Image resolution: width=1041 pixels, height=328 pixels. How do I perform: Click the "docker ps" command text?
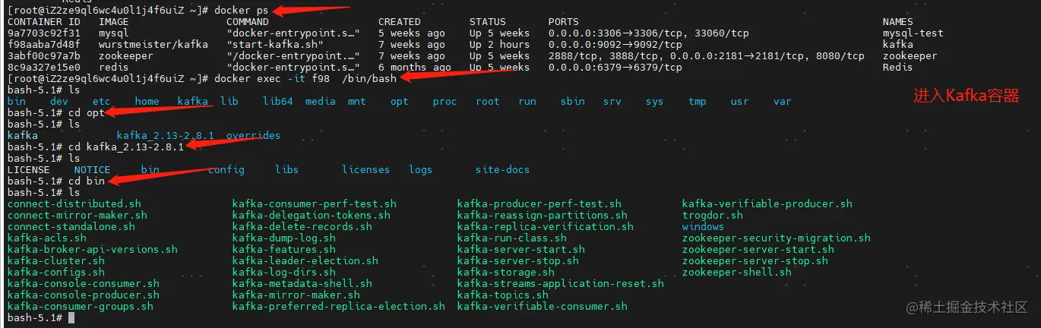[242, 10]
